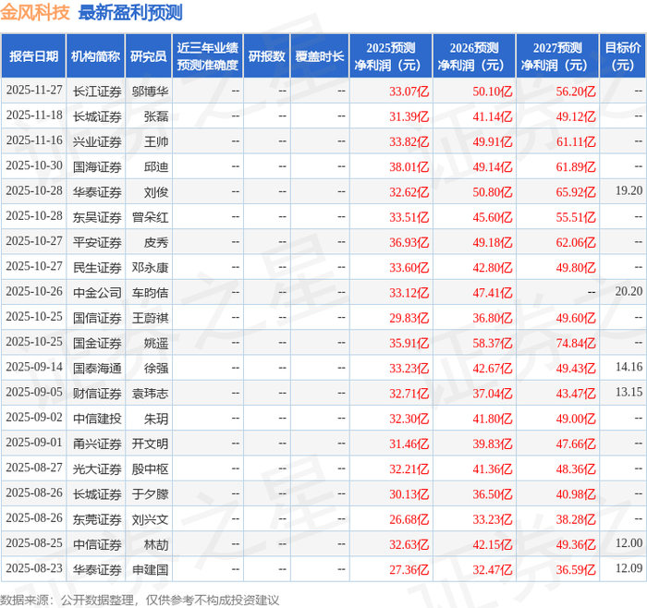This screenshot has height=608, width=647.
Task: Click analyst name 王帅
Action: coord(156,141)
